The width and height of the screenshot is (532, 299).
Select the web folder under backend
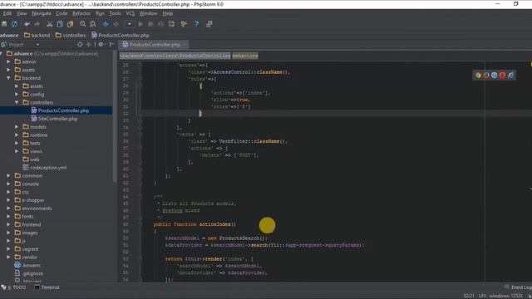(31, 159)
